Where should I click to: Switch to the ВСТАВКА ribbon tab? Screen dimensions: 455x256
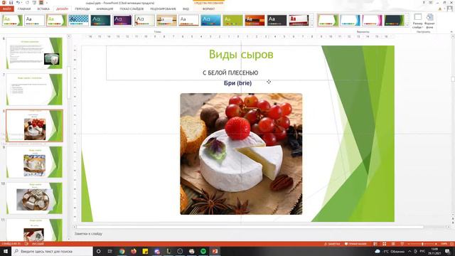coord(43,9)
